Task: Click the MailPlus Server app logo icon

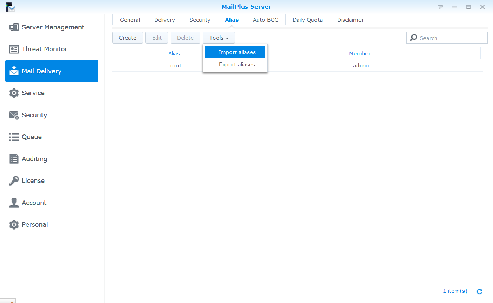Action: point(11,7)
